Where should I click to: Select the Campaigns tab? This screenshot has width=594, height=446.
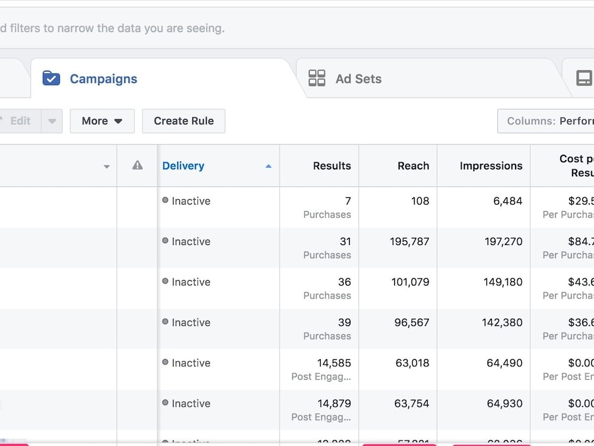click(x=103, y=78)
